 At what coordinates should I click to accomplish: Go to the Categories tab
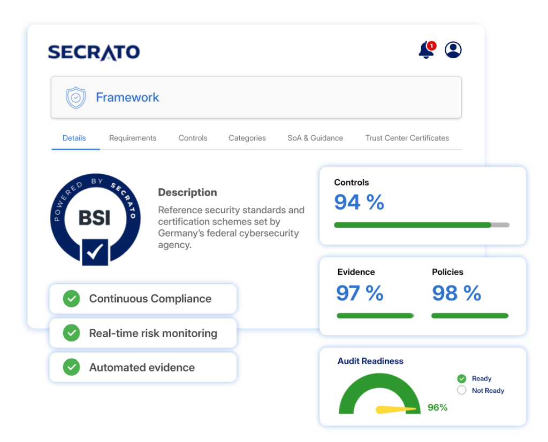click(x=247, y=138)
